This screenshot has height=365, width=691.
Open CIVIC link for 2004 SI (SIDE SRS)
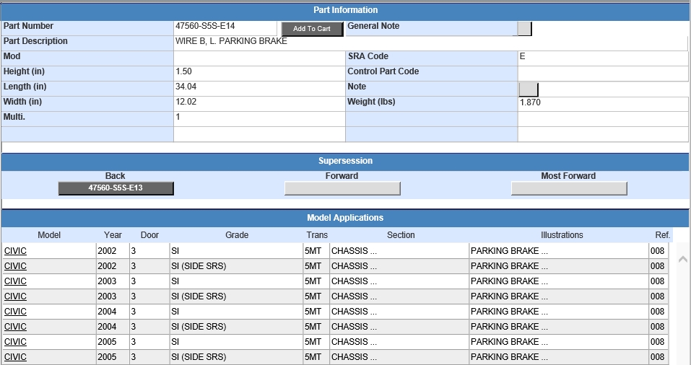coord(15,326)
